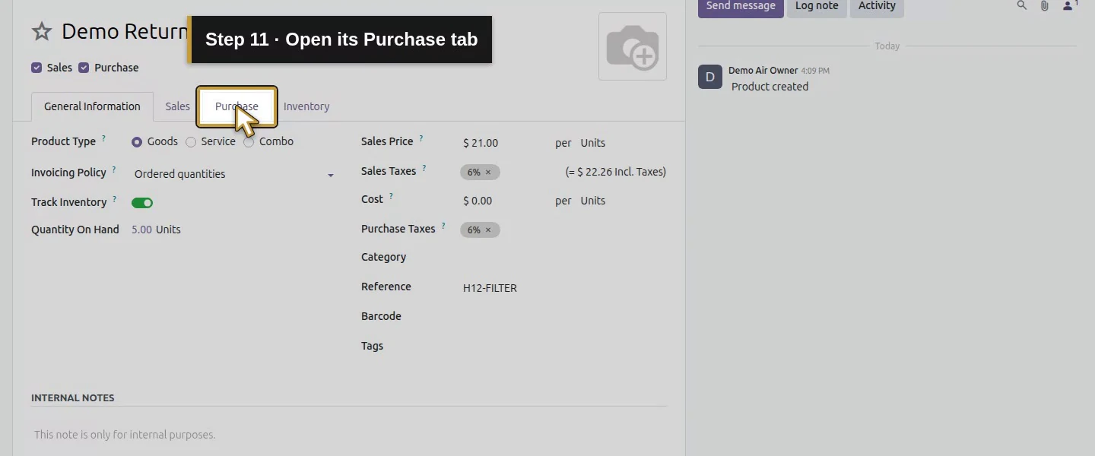Open the Invoicing Policy dropdown
1095x456 pixels.
[x=233, y=174]
